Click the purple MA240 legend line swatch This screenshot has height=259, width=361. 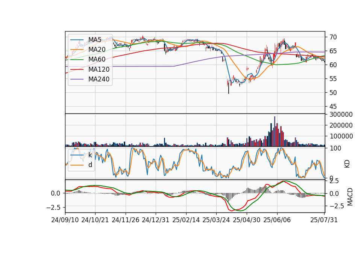click(x=77, y=79)
